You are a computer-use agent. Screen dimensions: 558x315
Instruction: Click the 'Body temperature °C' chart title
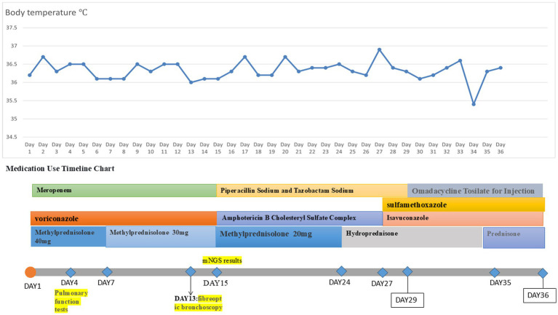pyautogui.click(x=47, y=12)
